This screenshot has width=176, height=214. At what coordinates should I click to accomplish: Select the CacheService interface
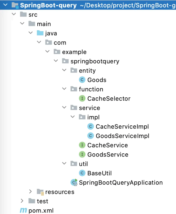pyautogui.click(x=107, y=145)
